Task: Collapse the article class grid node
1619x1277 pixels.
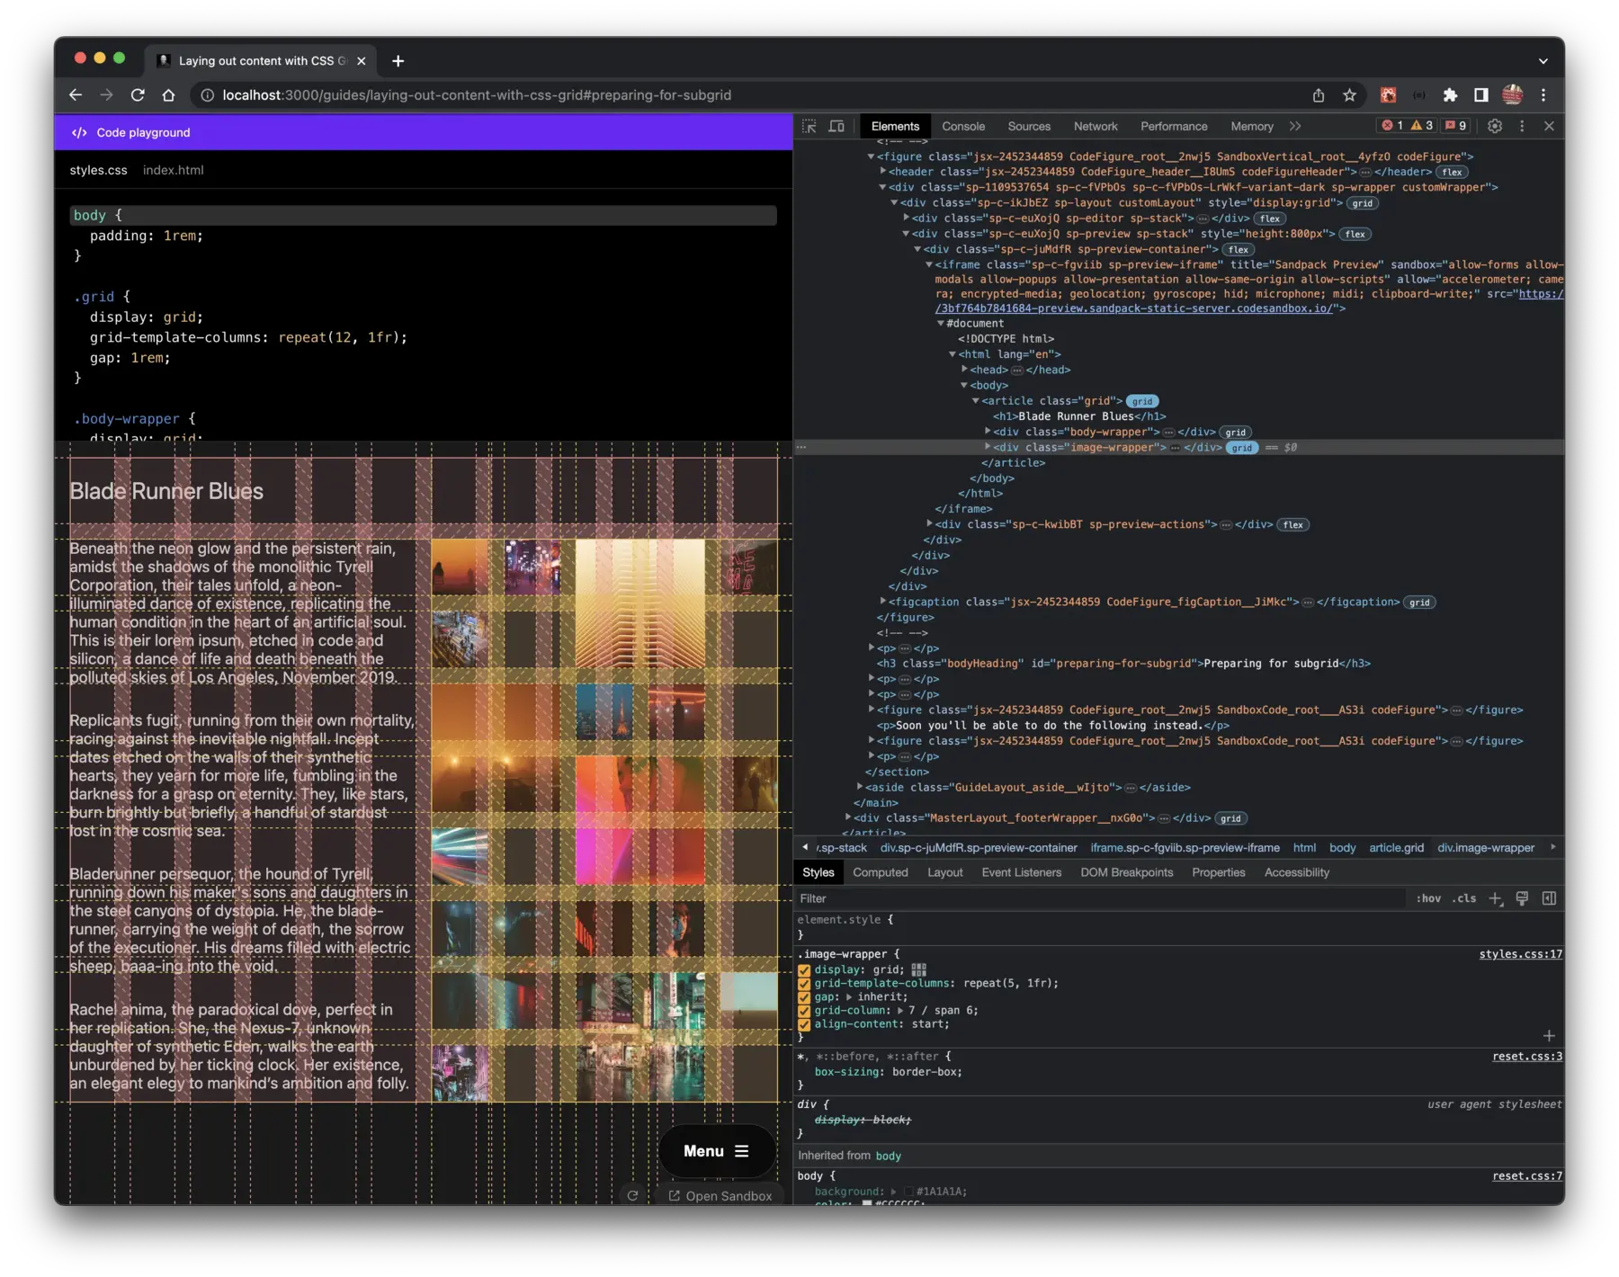Action: pos(976,400)
